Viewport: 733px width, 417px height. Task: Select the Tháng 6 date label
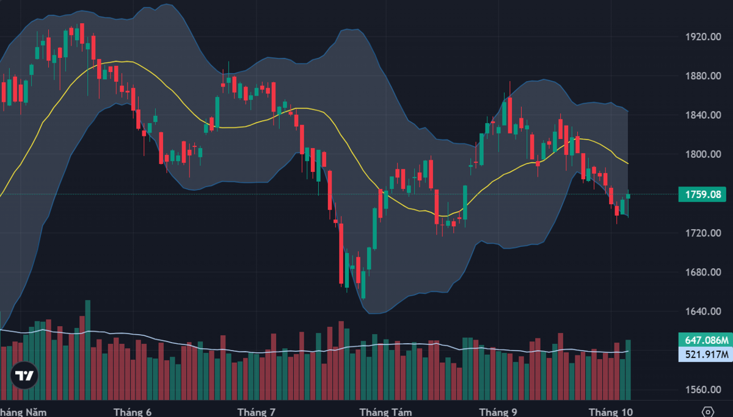tap(132, 412)
